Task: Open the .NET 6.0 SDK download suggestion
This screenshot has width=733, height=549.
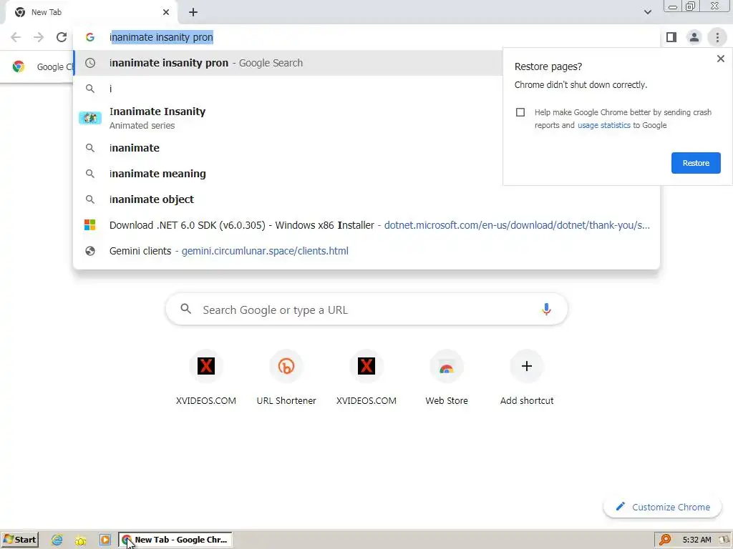Action: point(366,225)
